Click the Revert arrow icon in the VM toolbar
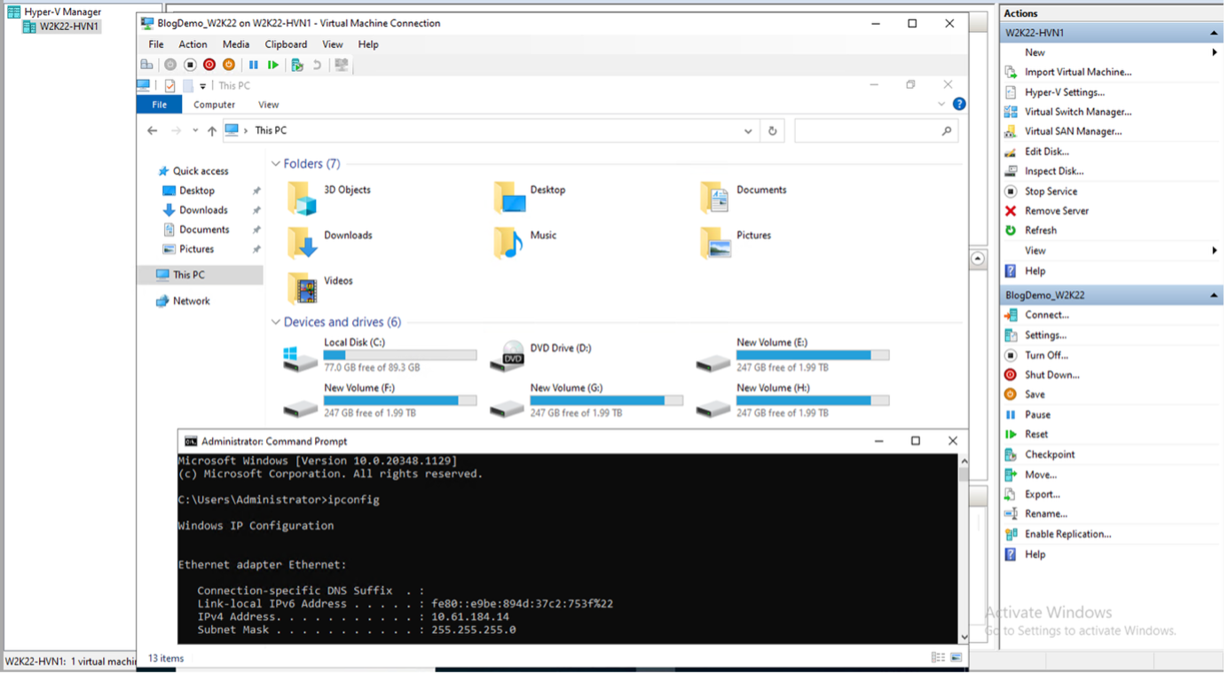This screenshot has width=1228, height=674. click(317, 65)
